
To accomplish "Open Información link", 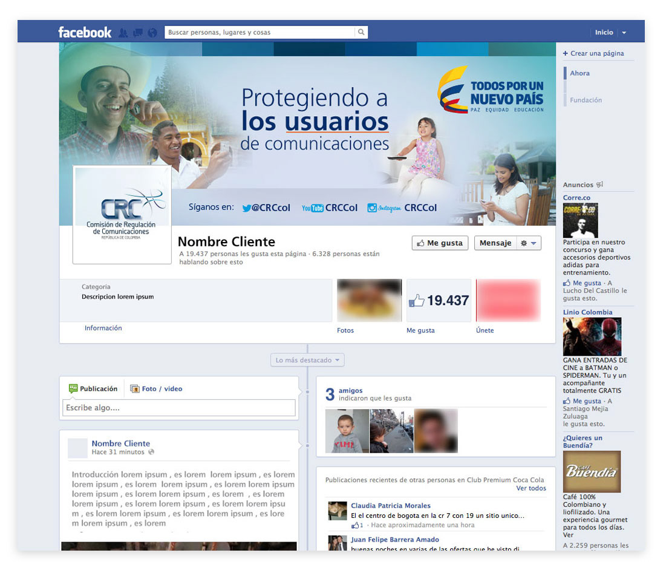I will click(103, 328).
